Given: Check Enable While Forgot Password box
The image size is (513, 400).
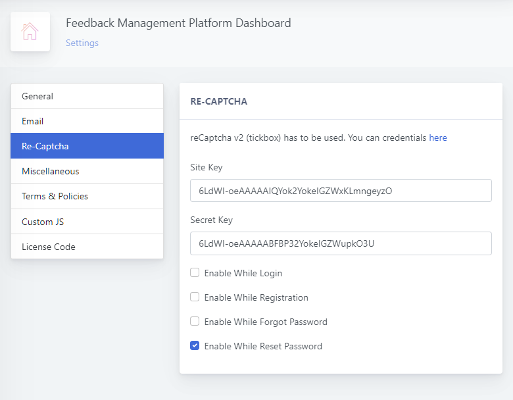Looking at the screenshot, I should coord(195,322).
